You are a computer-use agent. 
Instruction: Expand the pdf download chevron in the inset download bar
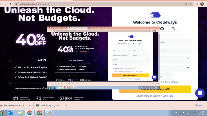(65, 84)
